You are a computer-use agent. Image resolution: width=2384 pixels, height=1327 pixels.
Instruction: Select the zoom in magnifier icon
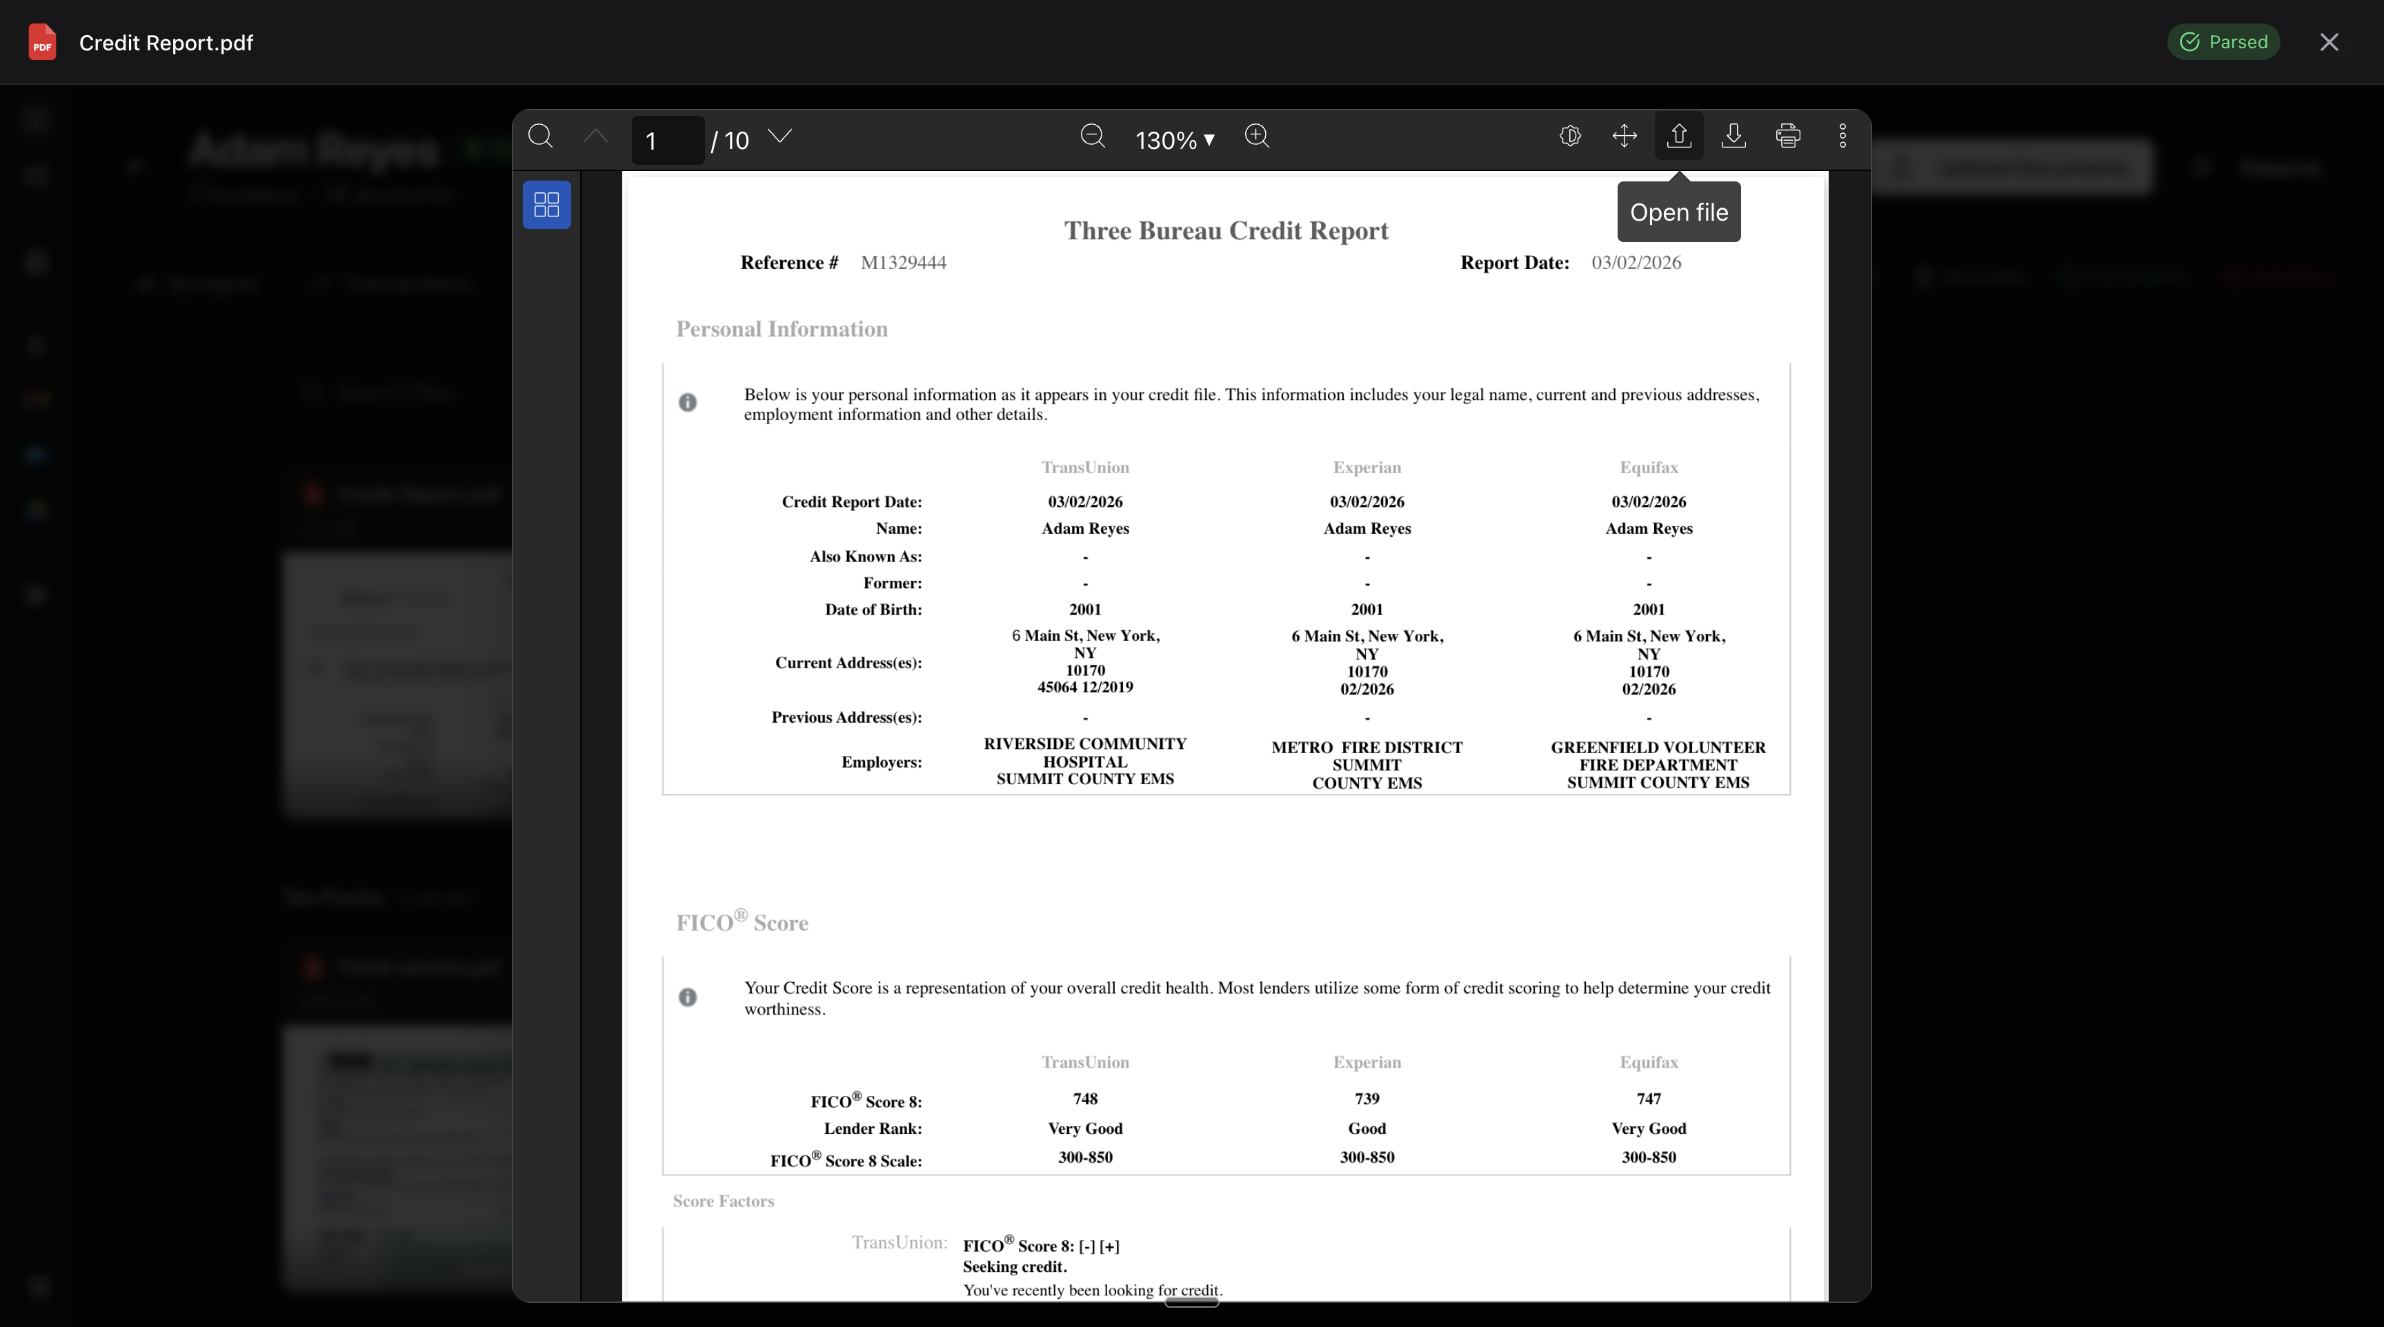pos(1257,137)
